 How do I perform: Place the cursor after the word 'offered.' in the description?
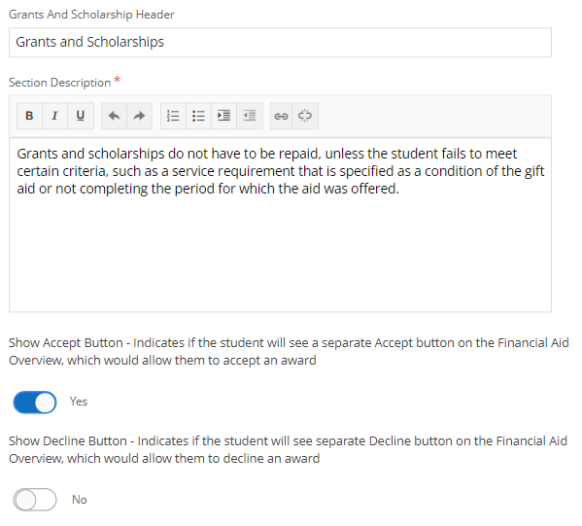point(399,189)
